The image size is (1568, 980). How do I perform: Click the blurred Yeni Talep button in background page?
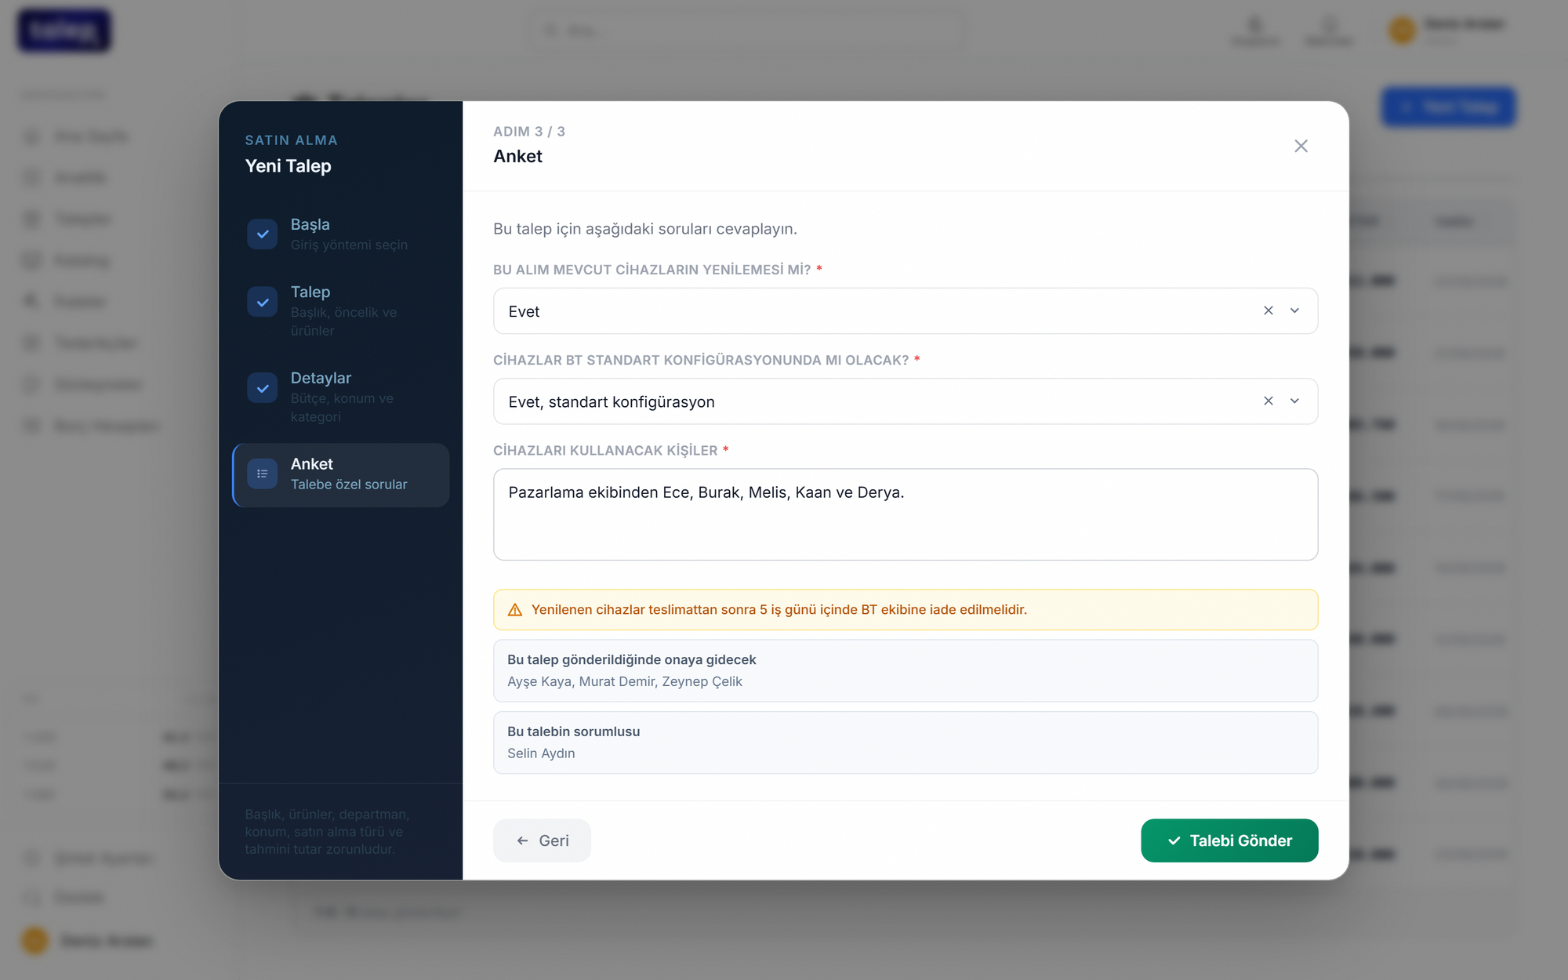click(x=1448, y=107)
